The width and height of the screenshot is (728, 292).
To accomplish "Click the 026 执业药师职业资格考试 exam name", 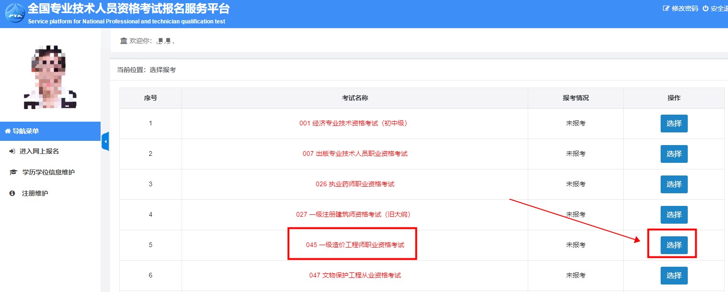I will [355, 184].
